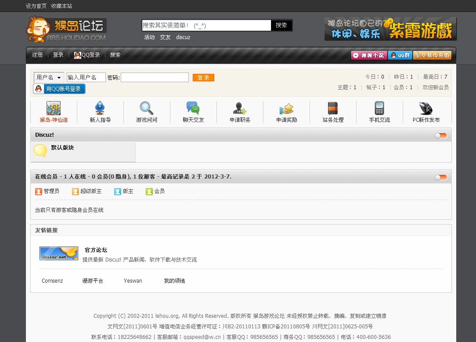Collapse the Discuz! section toggle
Screen dimensions: 476x342
click(441, 135)
